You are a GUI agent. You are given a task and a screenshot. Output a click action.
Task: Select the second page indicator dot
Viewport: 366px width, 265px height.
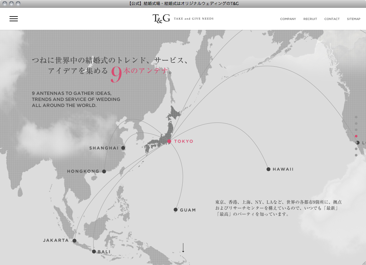tap(356, 123)
